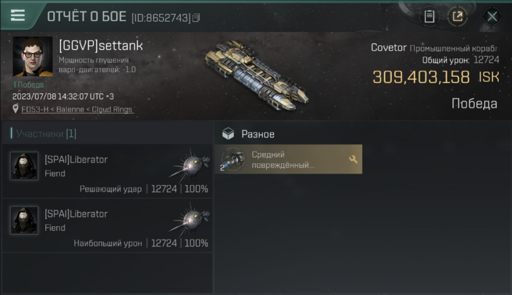Open the clipboard report icon
The image size is (512, 295).
429,17
